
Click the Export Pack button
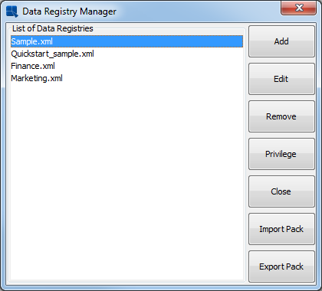[x=281, y=266]
